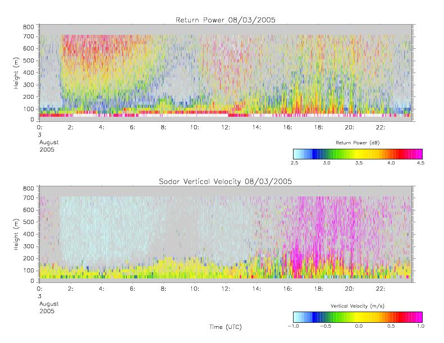Click the '2:' time tick under Return Power plot

pyautogui.click(x=71, y=127)
